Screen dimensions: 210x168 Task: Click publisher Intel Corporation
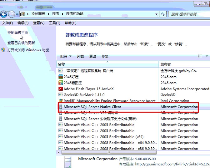coord(175,101)
